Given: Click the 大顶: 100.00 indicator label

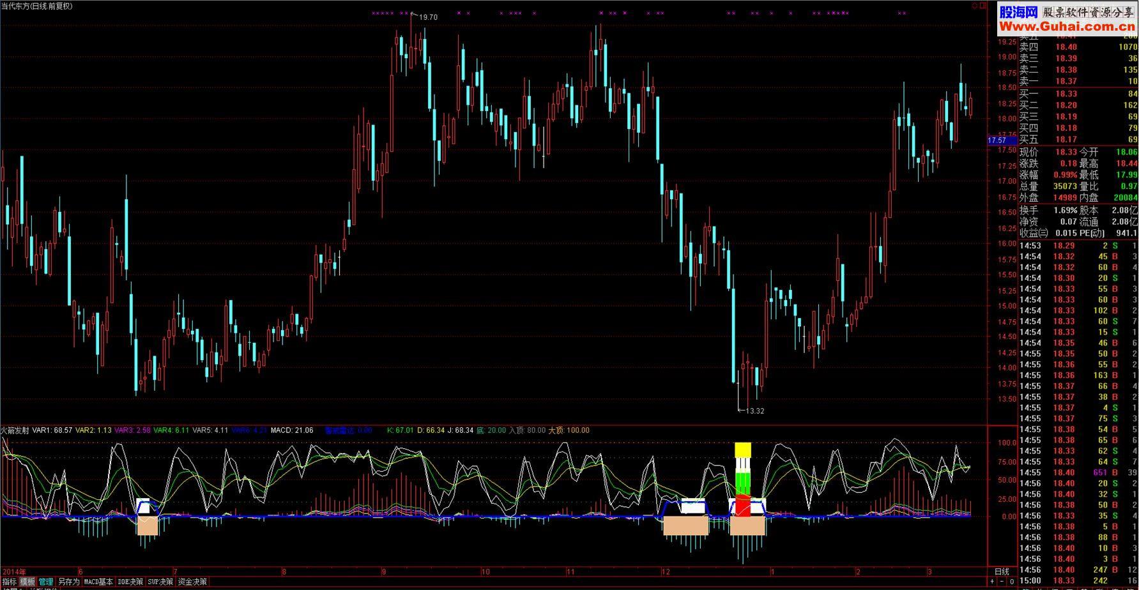Looking at the screenshot, I should (x=569, y=430).
